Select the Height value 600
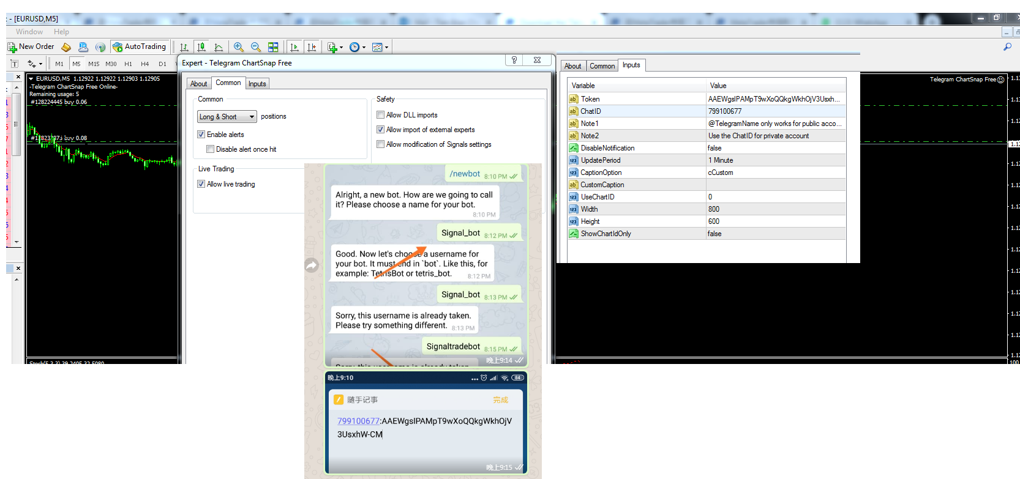 click(x=776, y=221)
